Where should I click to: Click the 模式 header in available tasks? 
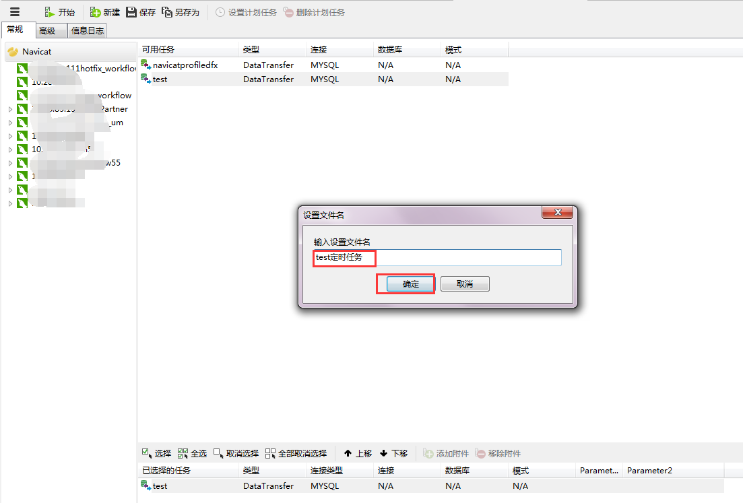[474, 50]
